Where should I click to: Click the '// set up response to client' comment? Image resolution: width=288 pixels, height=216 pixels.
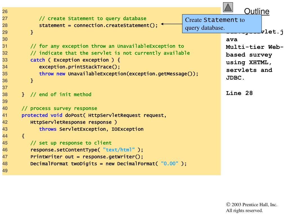point(71,143)
